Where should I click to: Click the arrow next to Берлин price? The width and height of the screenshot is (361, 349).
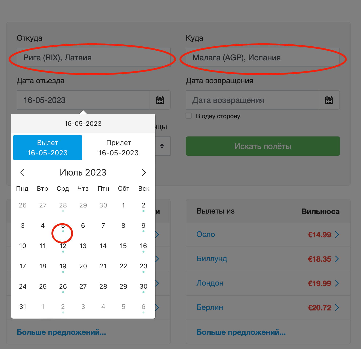point(337,307)
